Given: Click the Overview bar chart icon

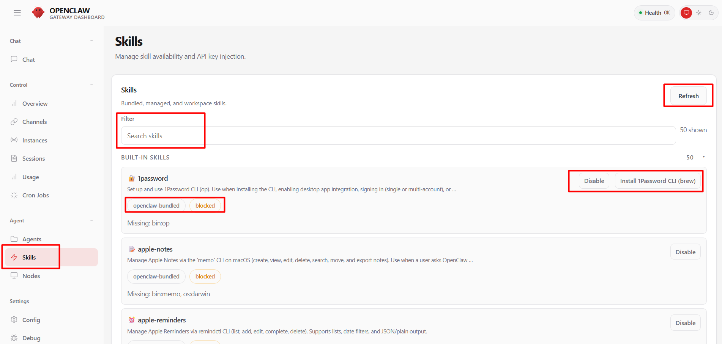Looking at the screenshot, I should click(x=14, y=103).
